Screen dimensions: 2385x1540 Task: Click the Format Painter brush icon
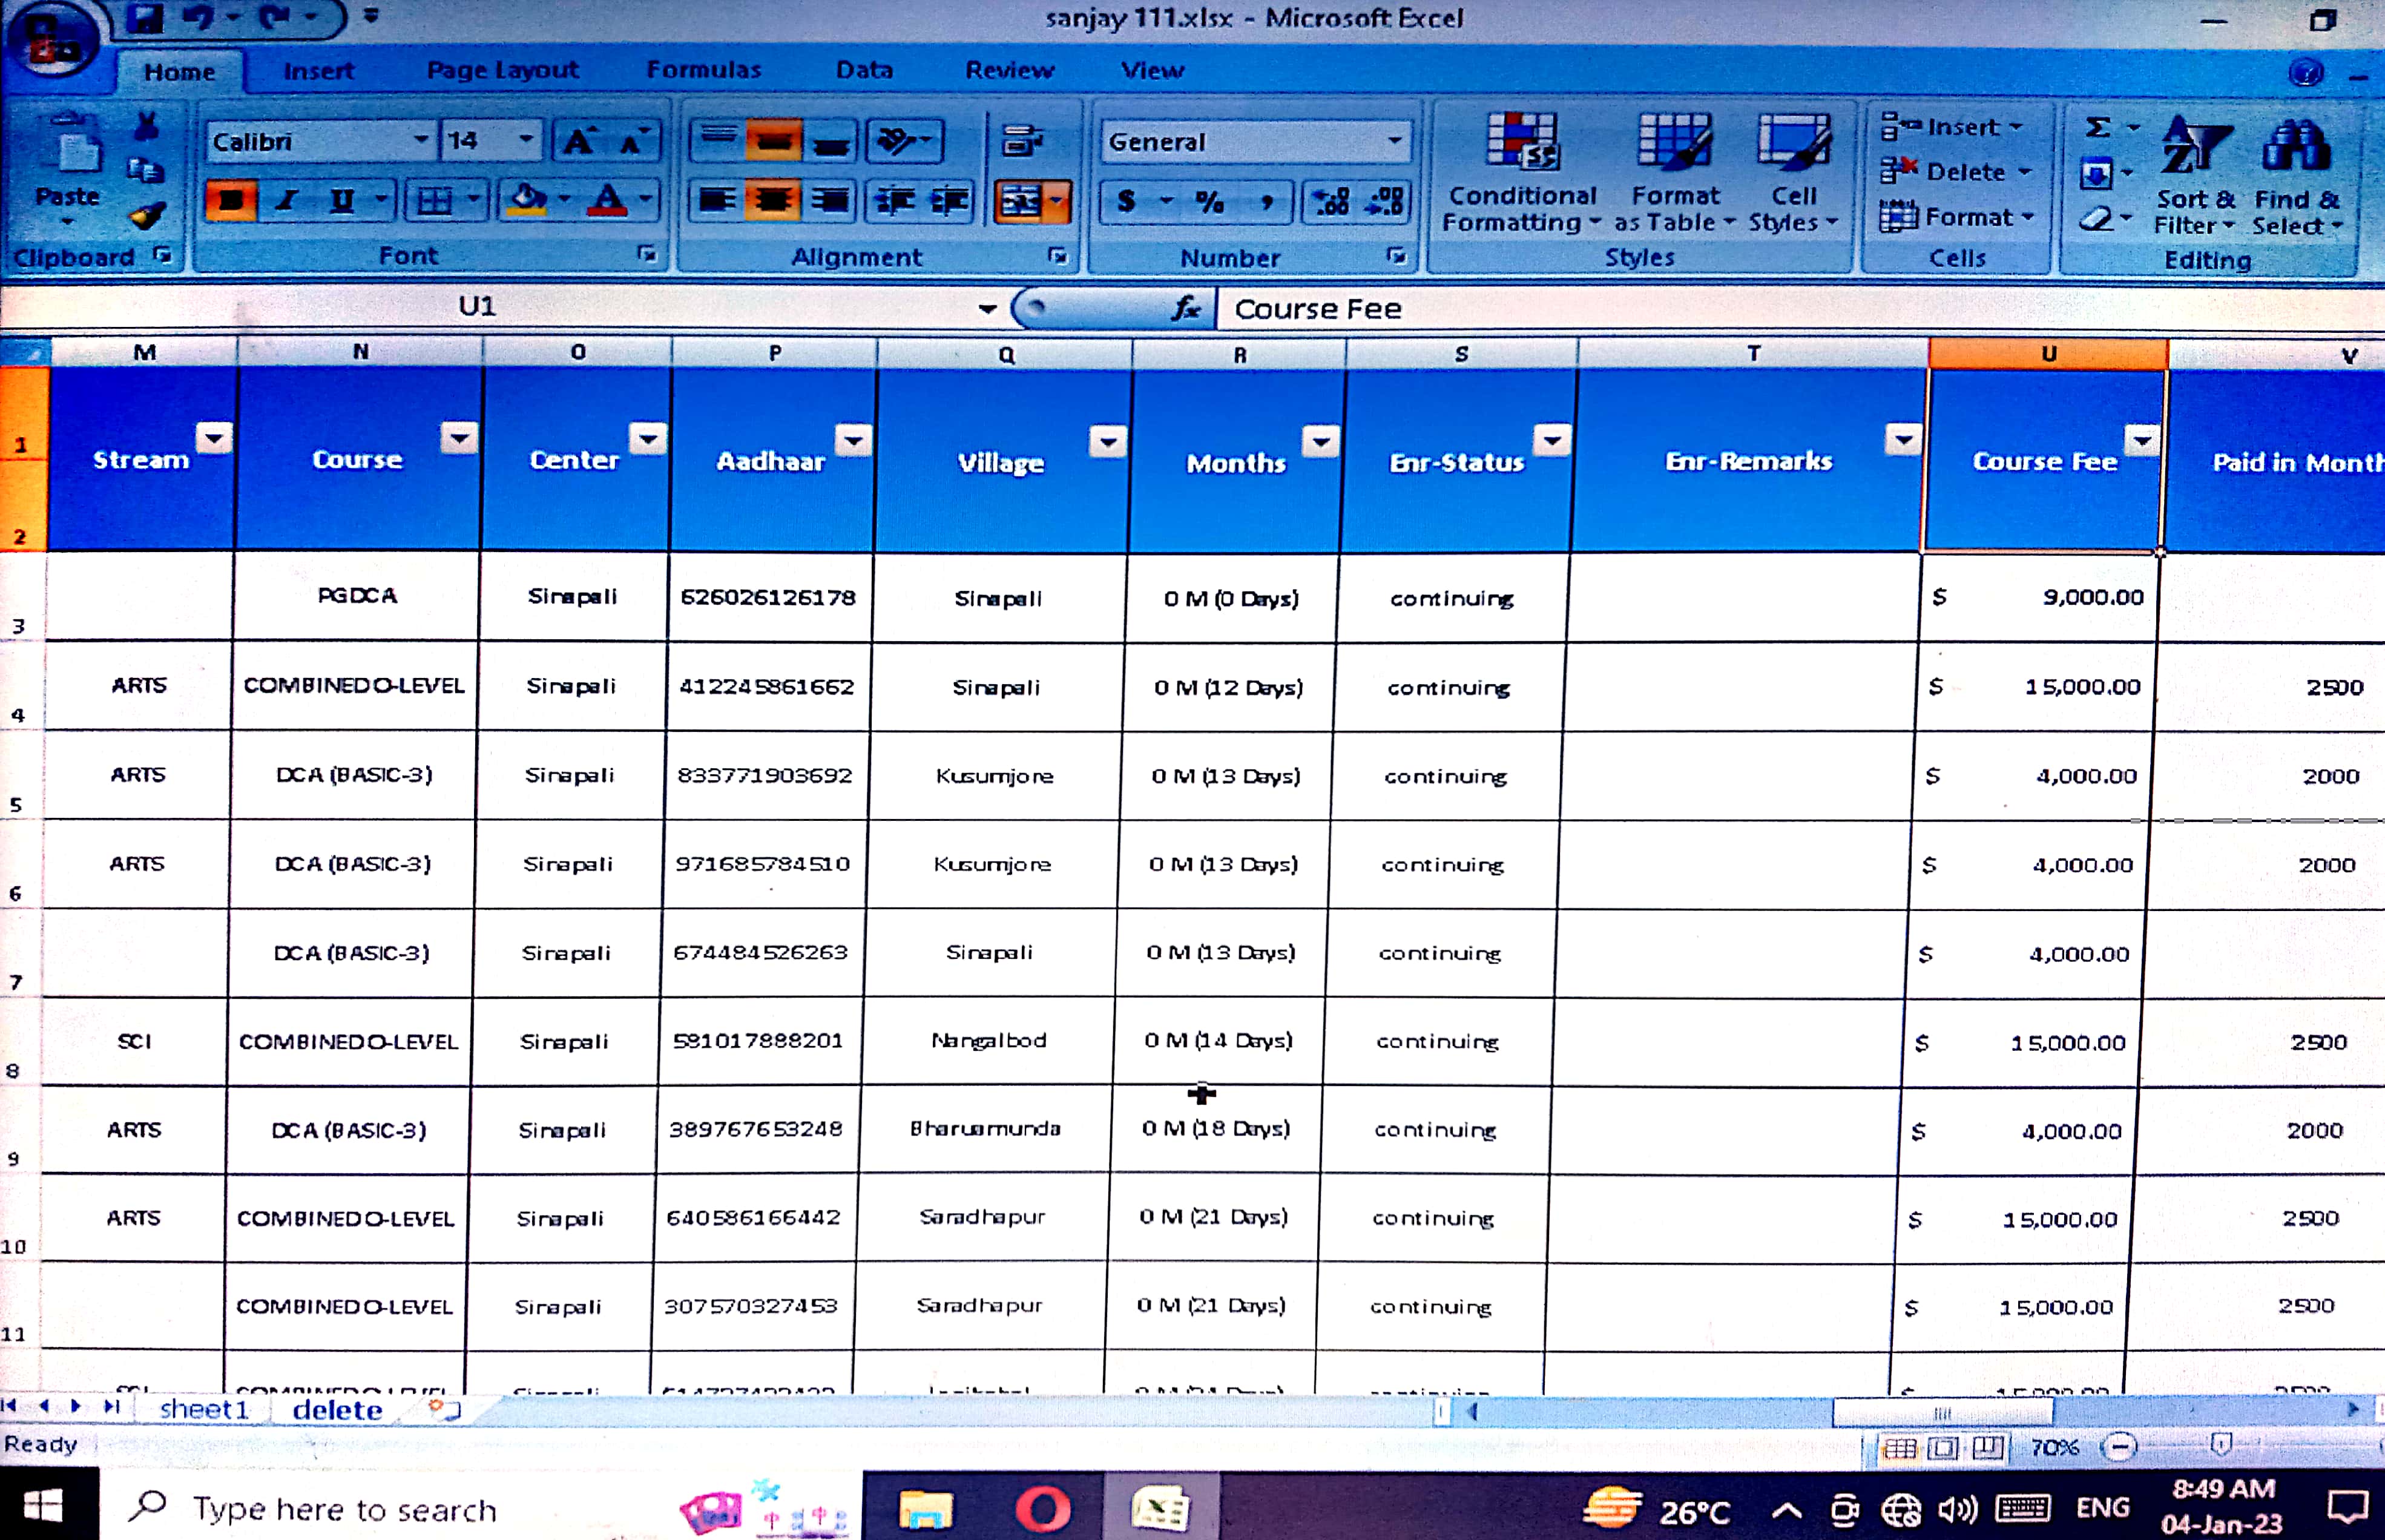click(x=147, y=216)
